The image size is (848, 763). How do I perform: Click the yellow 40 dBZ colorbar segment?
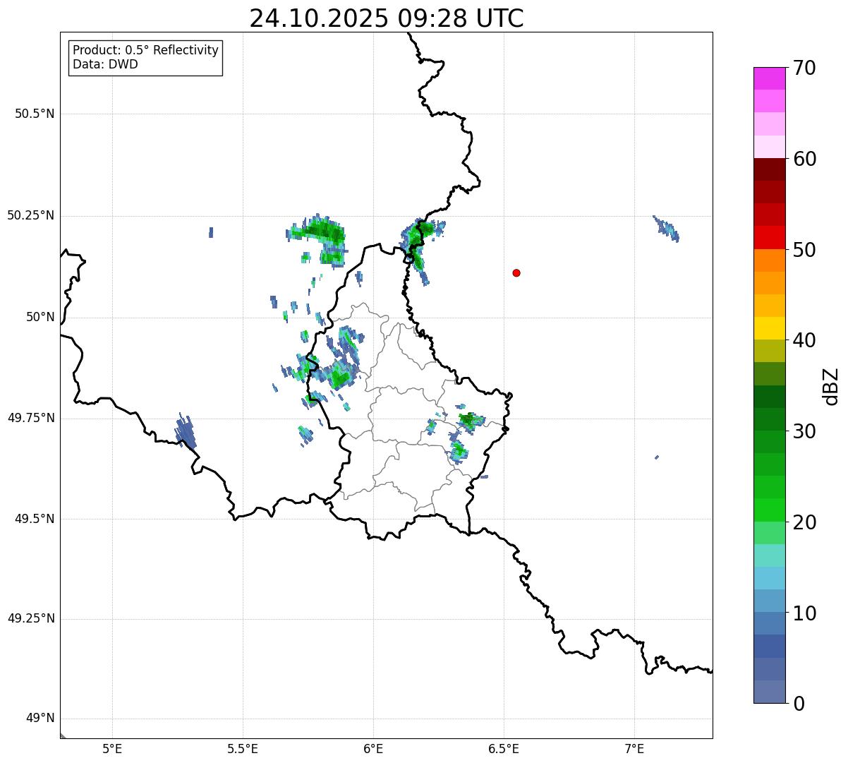[x=769, y=328]
